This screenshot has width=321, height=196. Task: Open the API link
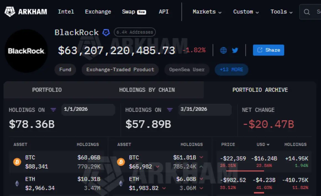pos(164,12)
